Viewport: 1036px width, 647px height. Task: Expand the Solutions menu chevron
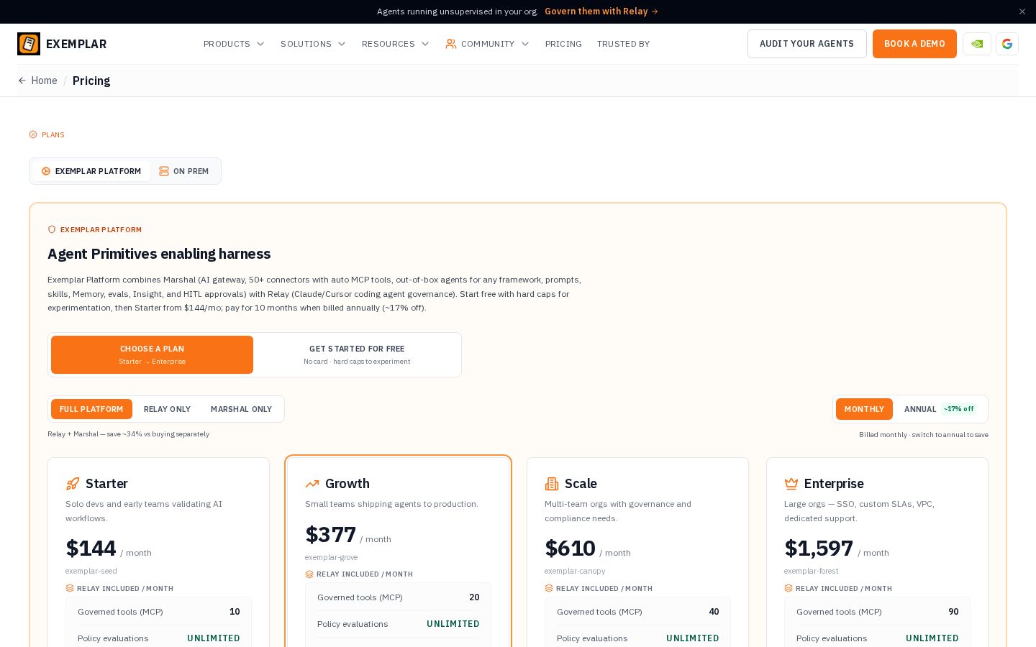tap(342, 44)
